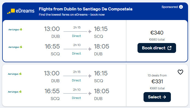
Task: Click Aer Lingus logo on second card outbound flight
Action: click(15, 74)
